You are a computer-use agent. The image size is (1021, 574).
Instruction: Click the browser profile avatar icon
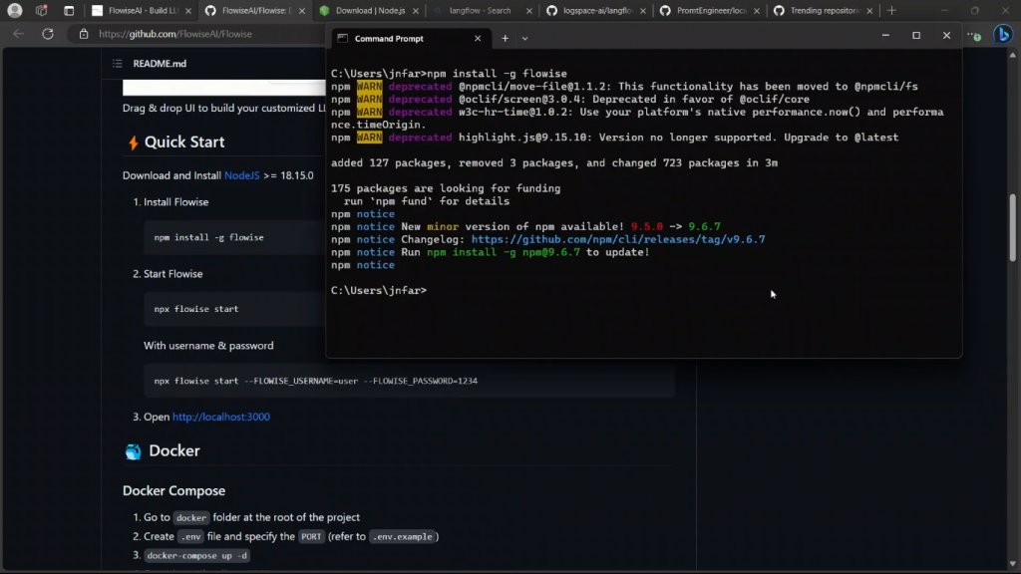(x=15, y=11)
